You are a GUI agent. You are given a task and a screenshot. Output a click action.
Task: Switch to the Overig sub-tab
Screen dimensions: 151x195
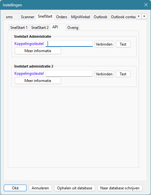click(x=73, y=28)
